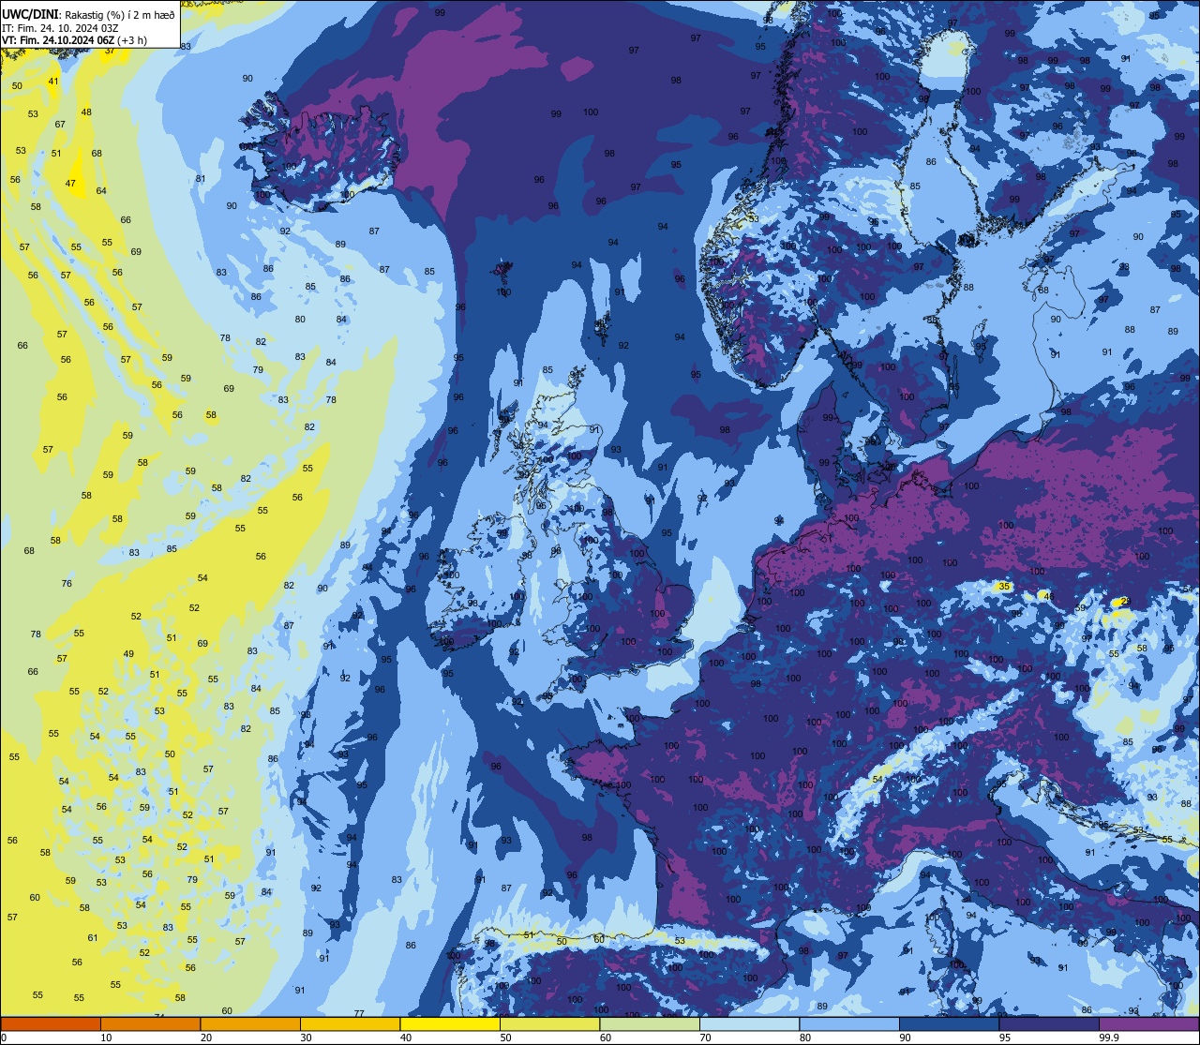Image resolution: width=1200 pixels, height=1045 pixels.
Task: Pick the 95–99.9 % dark navy legend swatch
Action: tap(1049, 1023)
